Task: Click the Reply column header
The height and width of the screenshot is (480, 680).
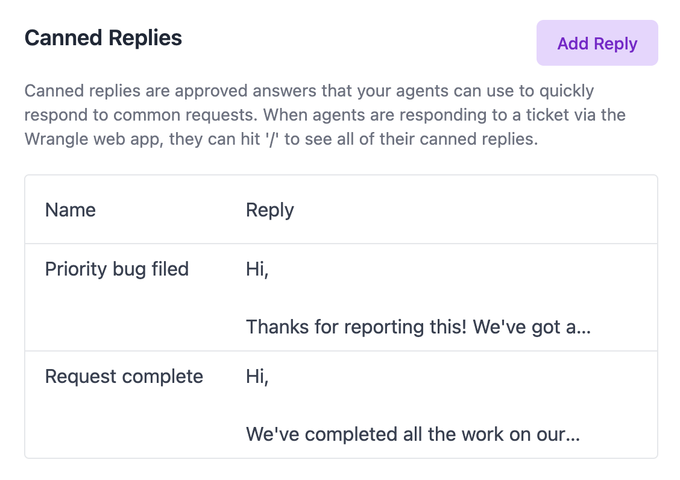Action: [269, 210]
